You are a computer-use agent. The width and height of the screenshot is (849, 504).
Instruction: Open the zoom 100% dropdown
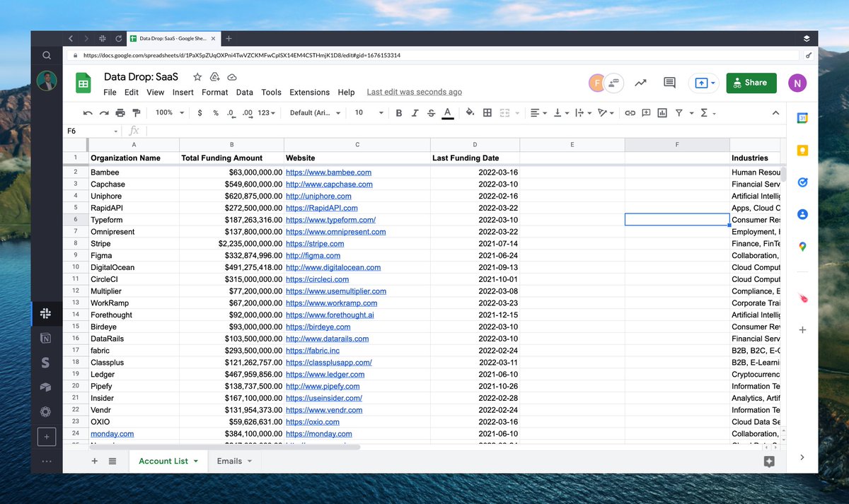pyautogui.click(x=170, y=113)
